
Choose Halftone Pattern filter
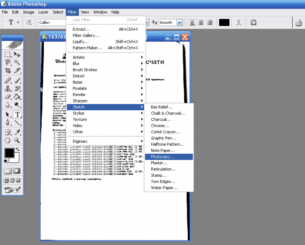click(169, 145)
